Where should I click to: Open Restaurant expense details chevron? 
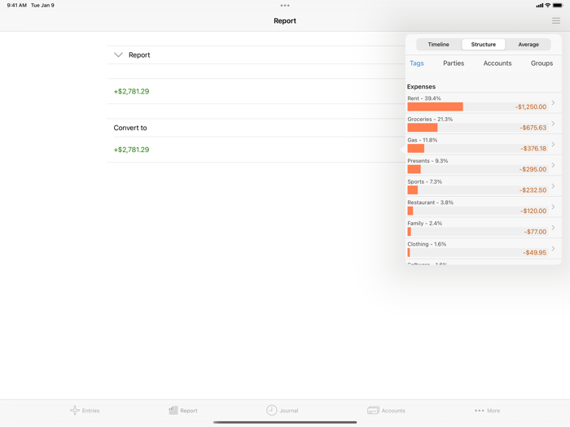tap(553, 207)
